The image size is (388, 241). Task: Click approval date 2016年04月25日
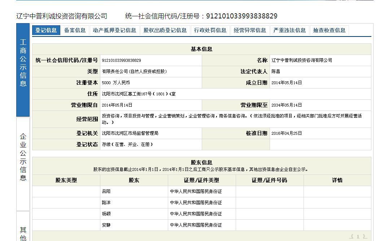(287, 133)
